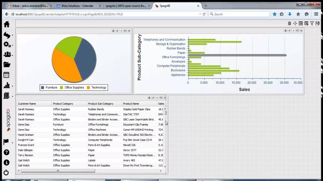The width and height of the screenshot is (323, 181).
Task: Open the question mark help icon
Action: point(7,152)
